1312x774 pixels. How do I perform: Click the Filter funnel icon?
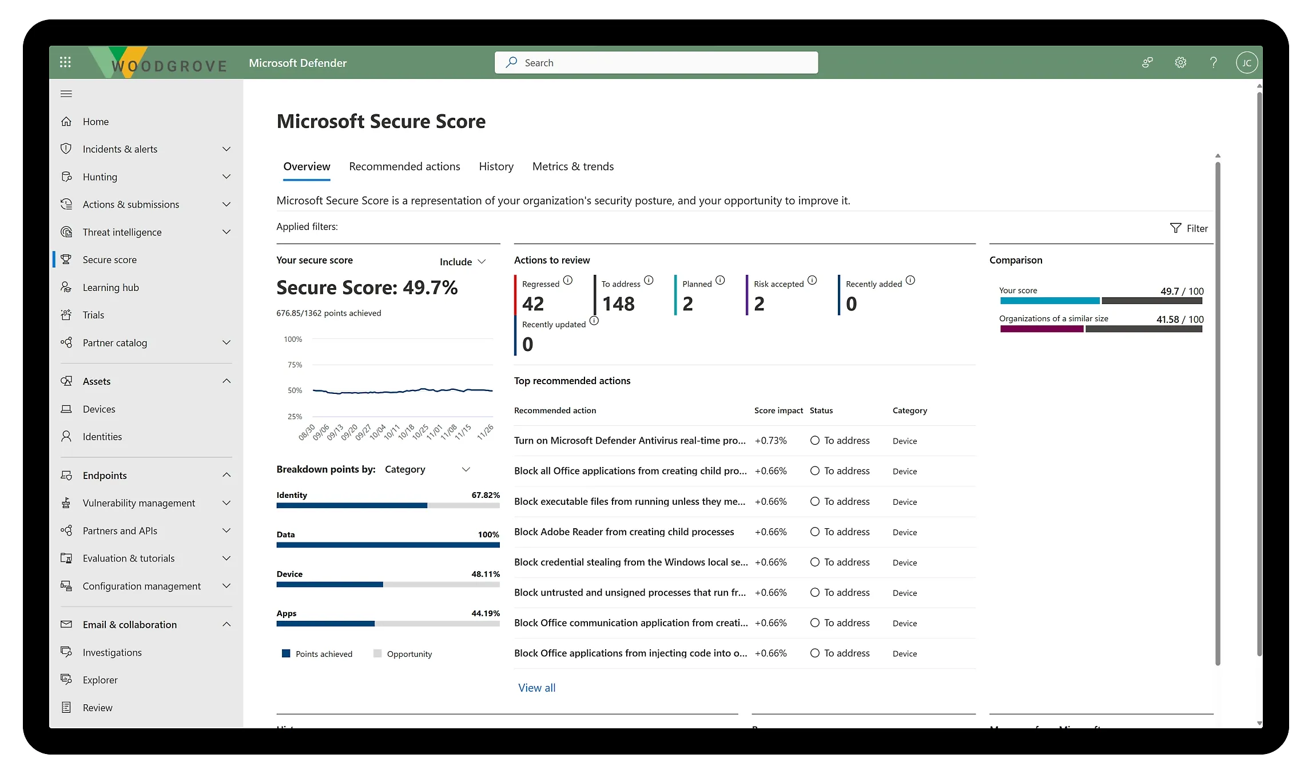click(1175, 228)
